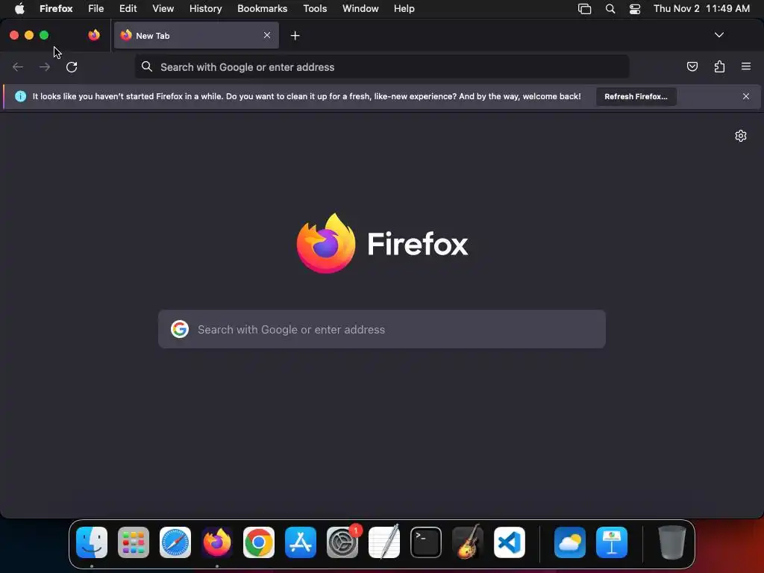The width and height of the screenshot is (764, 573).
Task: Click the info icon in notification bar
Action: click(x=20, y=96)
